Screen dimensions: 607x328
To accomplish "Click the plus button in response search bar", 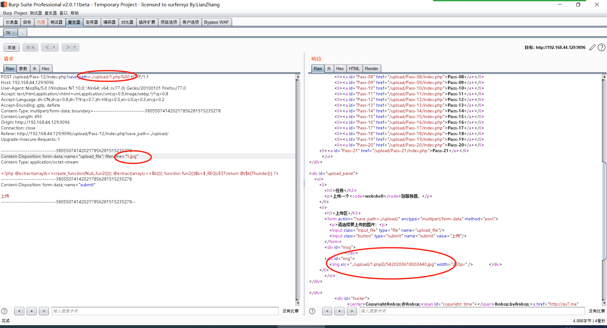I will pyautogui.click(x=340, y=311).
